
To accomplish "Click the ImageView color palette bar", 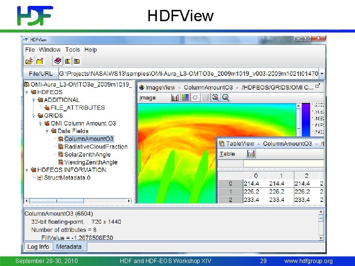I will tap(306, 120).
